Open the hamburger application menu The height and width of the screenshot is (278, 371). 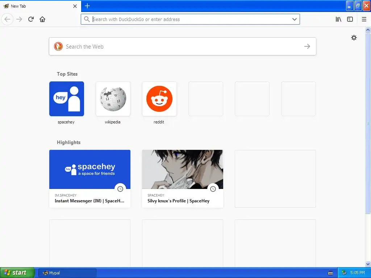coord(364,19)
